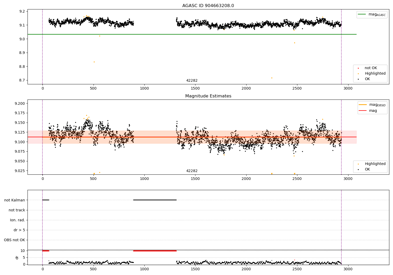Click the "1500" x-tick under the middle plot
The height and width of the screenshot is (275, 393).
tap(195, 179)
